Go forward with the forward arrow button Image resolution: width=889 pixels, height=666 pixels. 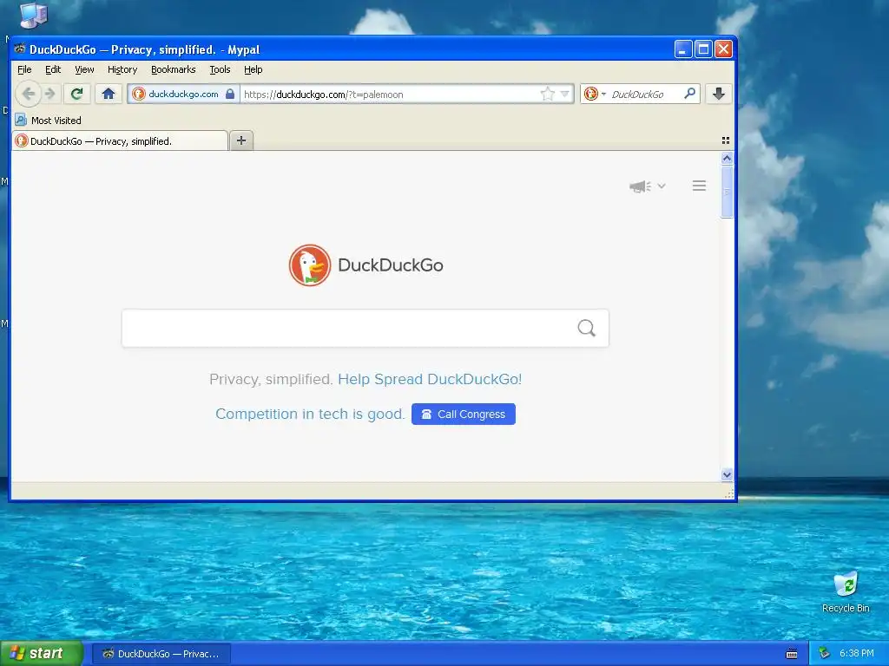pos(50,94)
